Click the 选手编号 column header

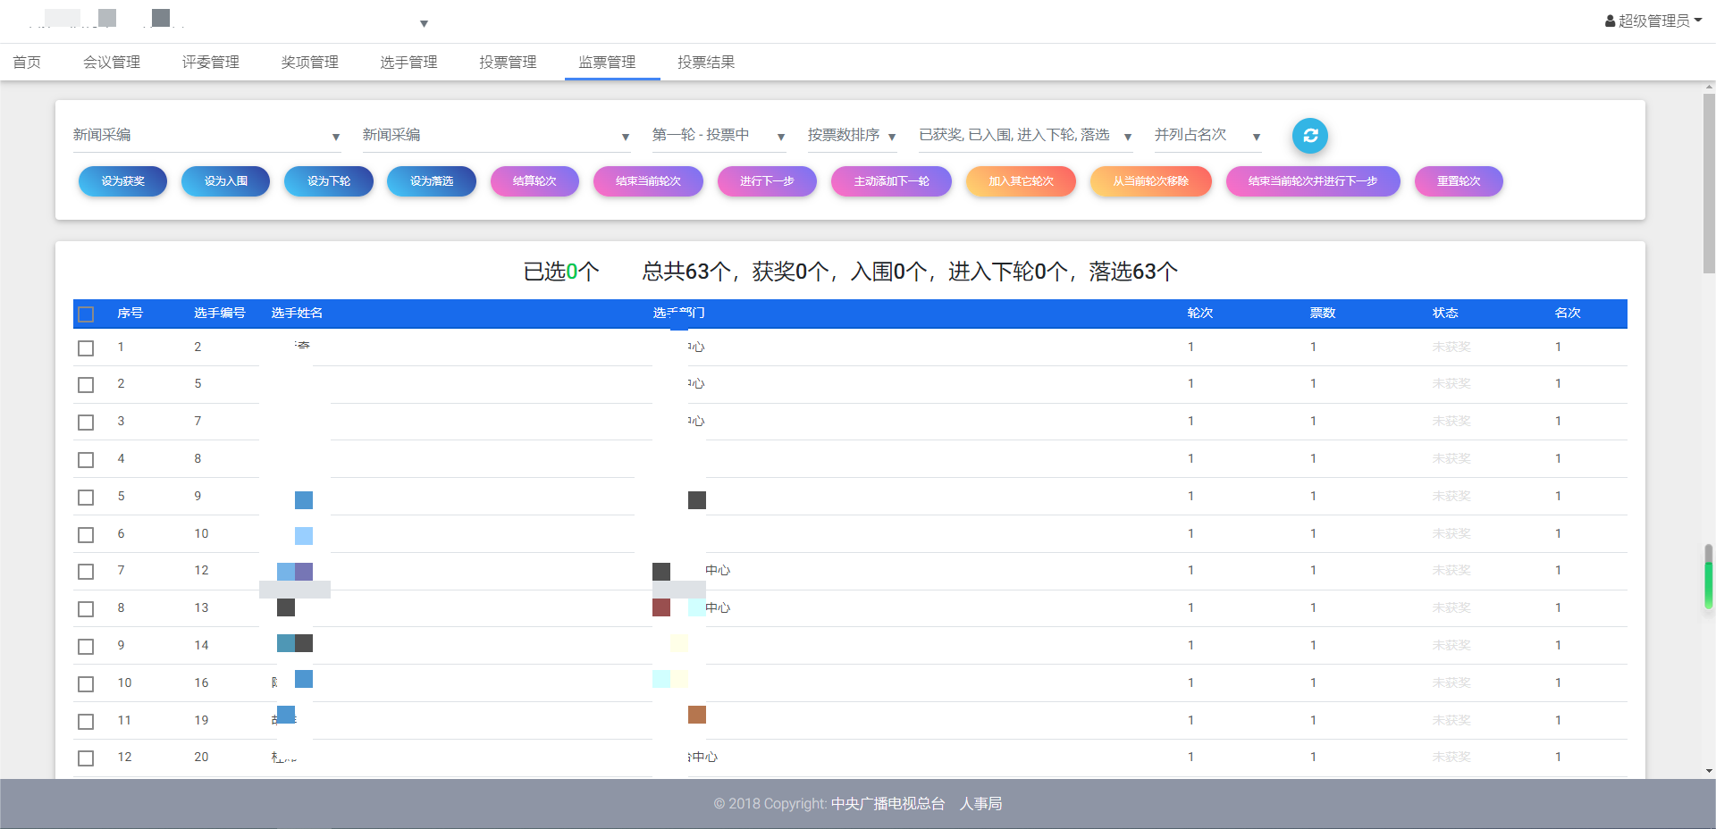(x=220, y=314)
